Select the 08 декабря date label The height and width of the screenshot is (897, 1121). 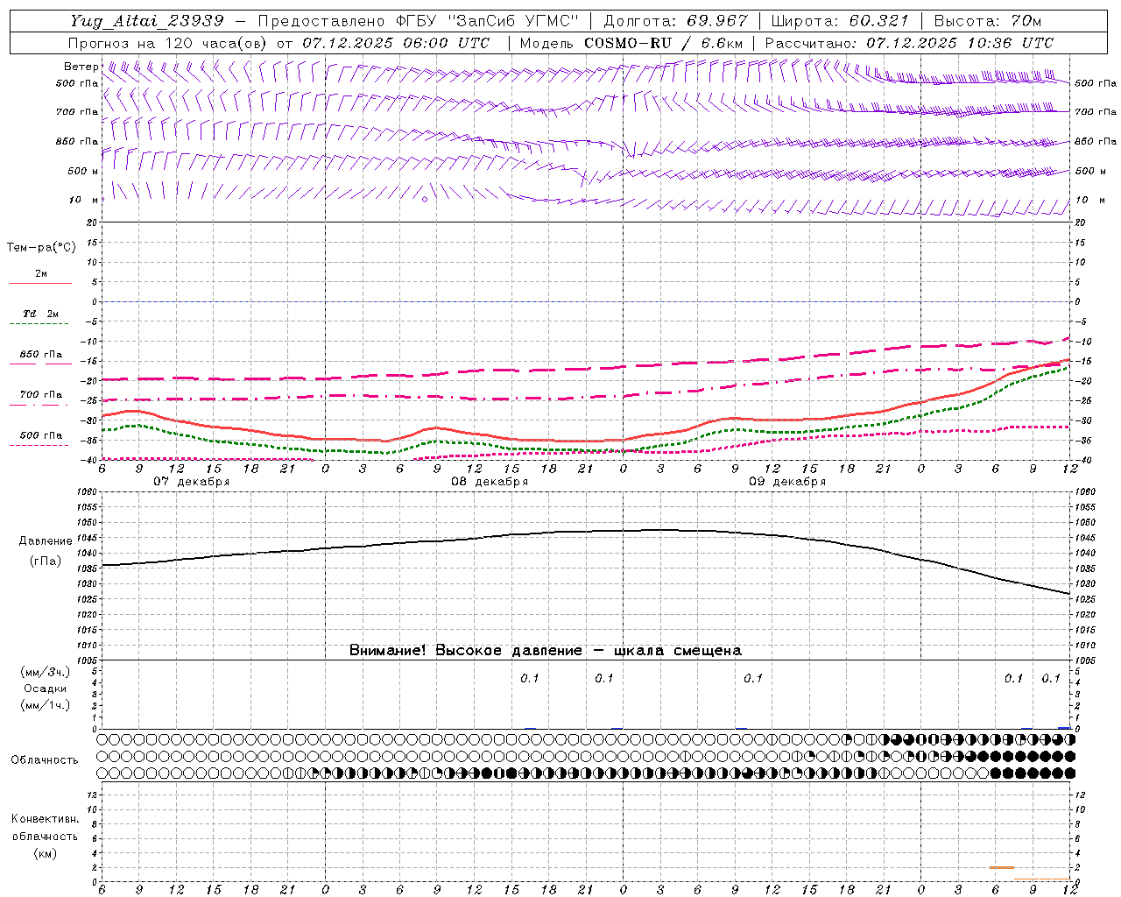489,482
